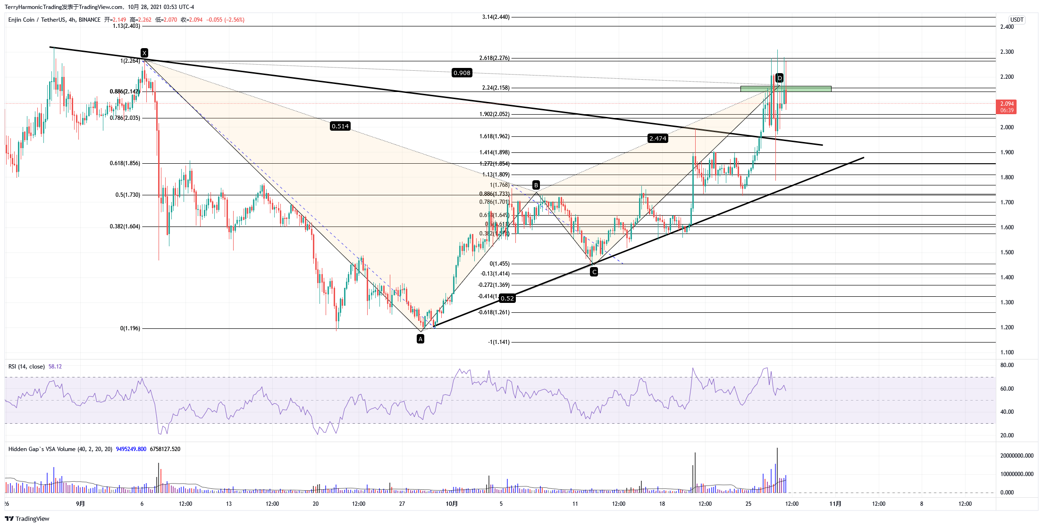This screenshot has width=1043, height=527.
Task: Click the 80.00 RSI axis value
Action: (1007, 365)
